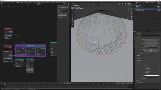Click the pan view hand icon
This screenshot has height=90, width=161.
coord(132,15)
